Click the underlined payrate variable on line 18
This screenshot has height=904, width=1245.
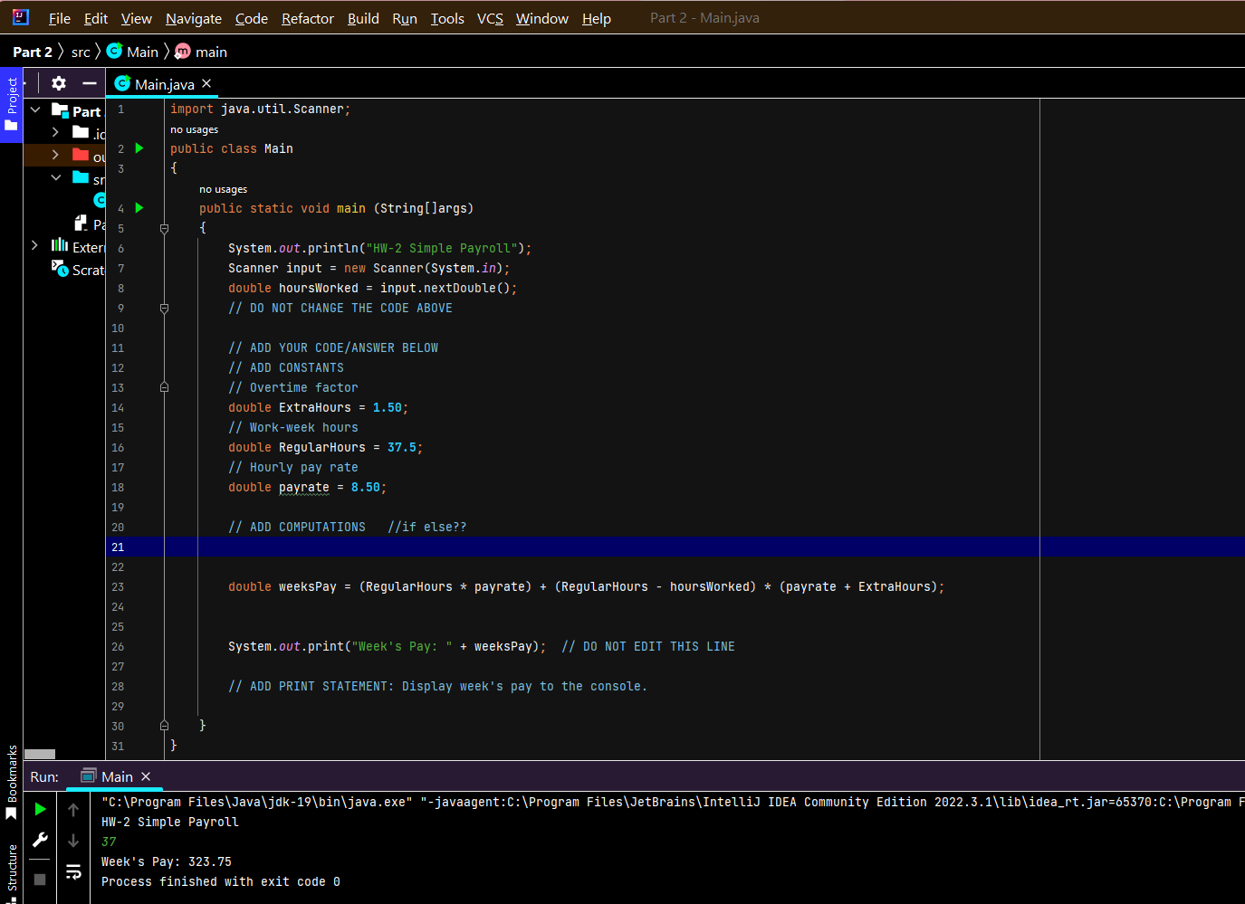click(304, 487)
